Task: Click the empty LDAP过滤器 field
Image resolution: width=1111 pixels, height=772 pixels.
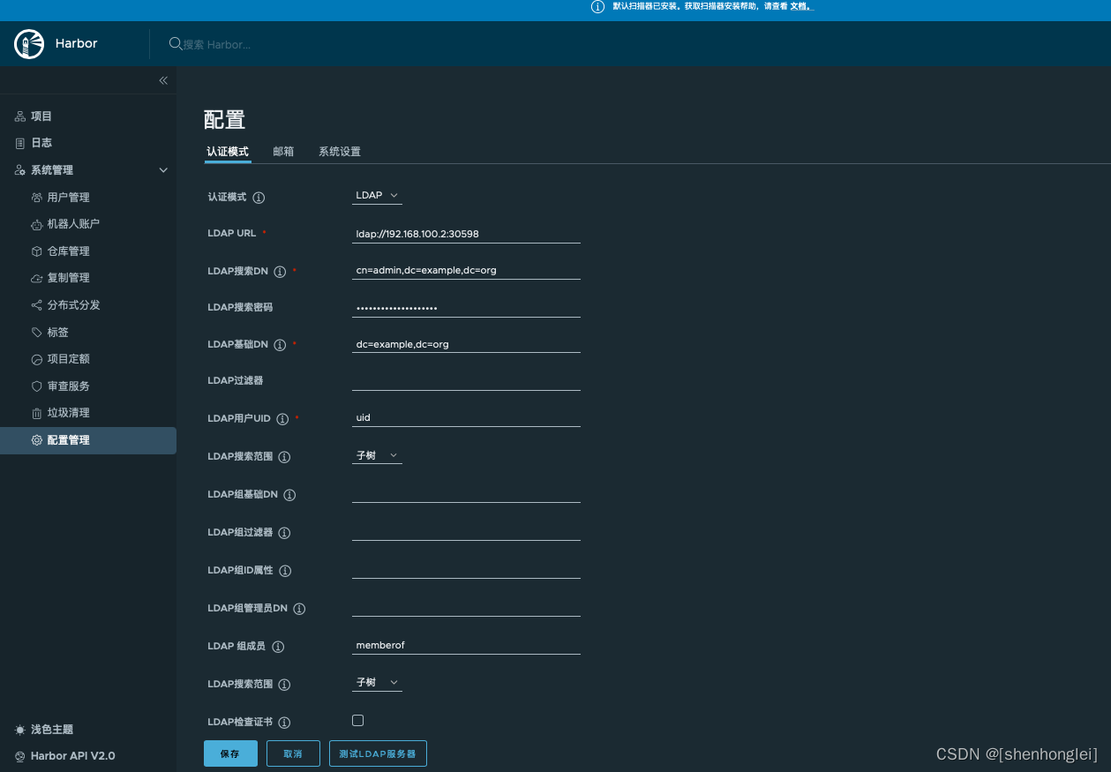Action: 466,381
